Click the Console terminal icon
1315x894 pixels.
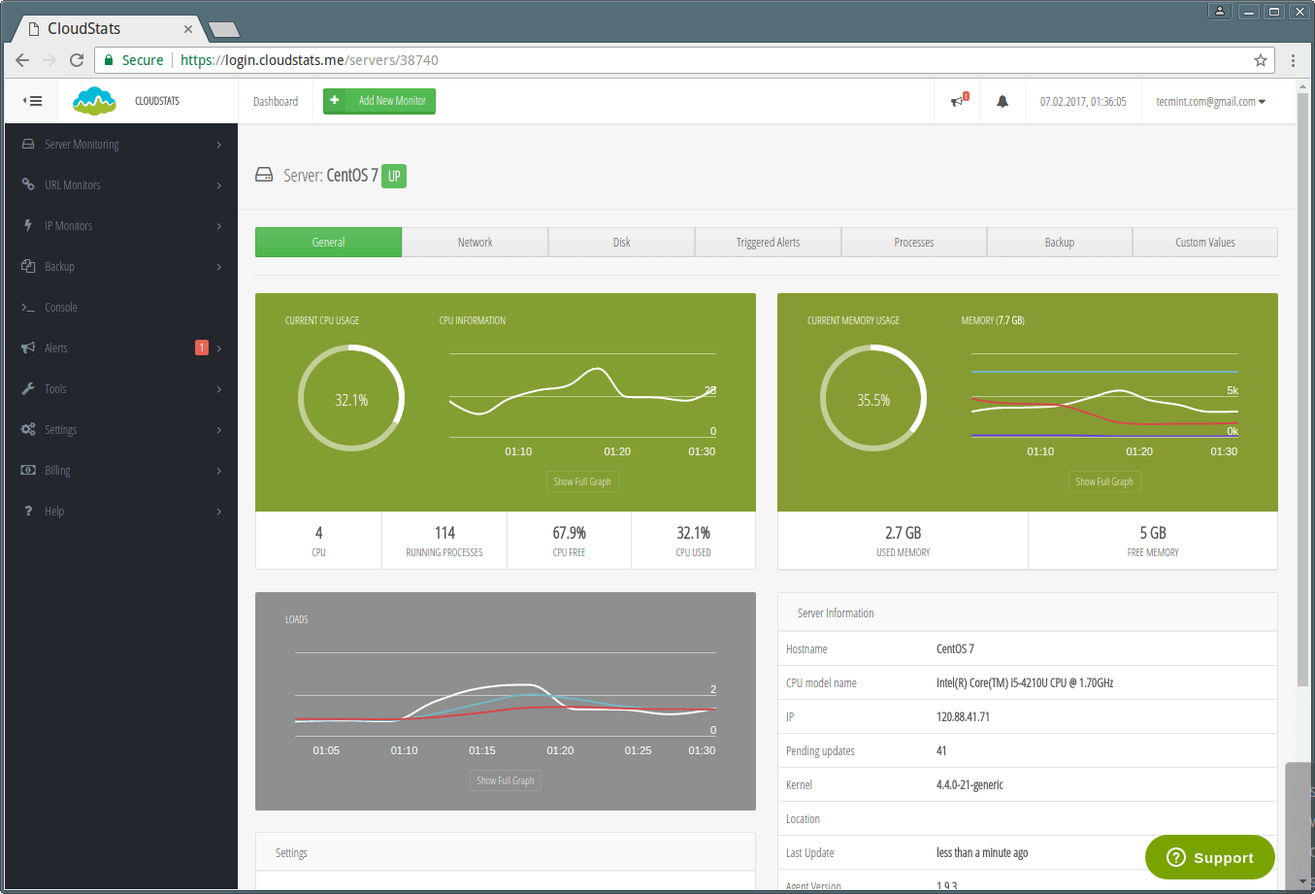click(27, 307)
